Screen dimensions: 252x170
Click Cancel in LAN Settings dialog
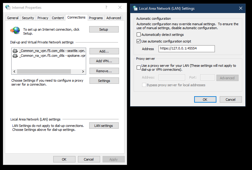point(231,100)
